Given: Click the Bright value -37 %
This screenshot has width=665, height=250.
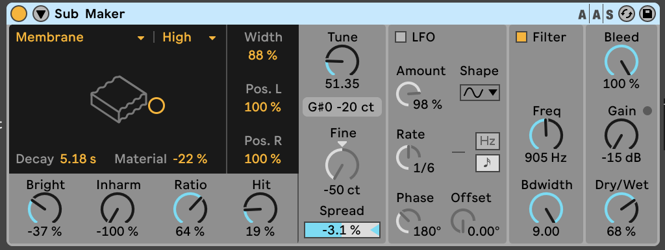Looking at the screenshot, I should click(x=45, y=232).
